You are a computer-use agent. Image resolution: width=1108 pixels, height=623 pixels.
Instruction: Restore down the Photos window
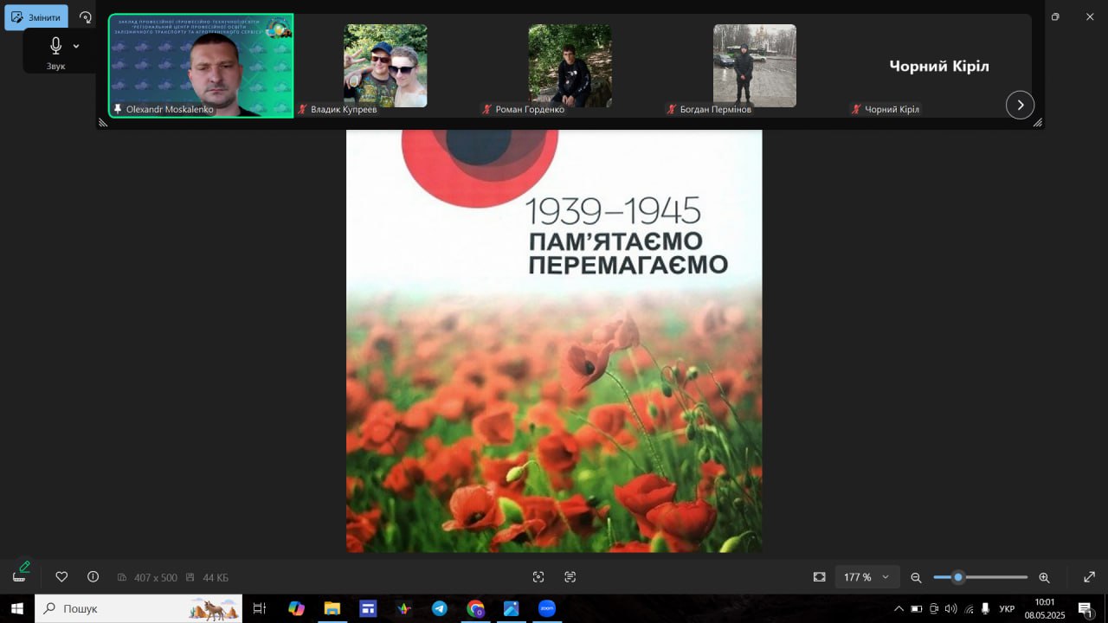tap(1055, 16)
